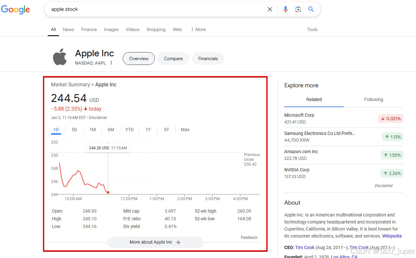Open the Images tab
This screenshot has width=416, height=258.
click(x=111, y=29)
